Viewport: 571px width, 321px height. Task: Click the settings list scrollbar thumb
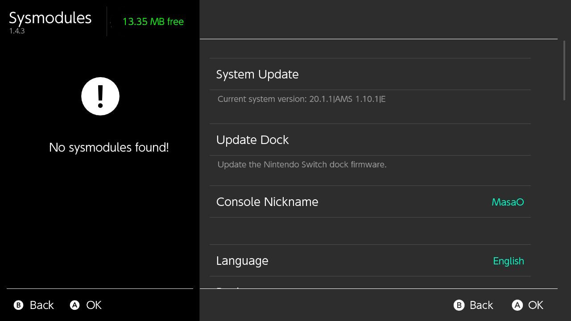(x=565, y=70)
